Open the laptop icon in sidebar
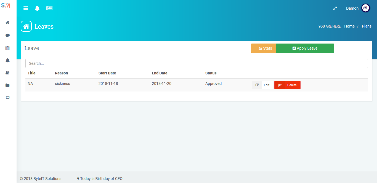This screenshot has width=377, height=183. click(x=8, y=98)
